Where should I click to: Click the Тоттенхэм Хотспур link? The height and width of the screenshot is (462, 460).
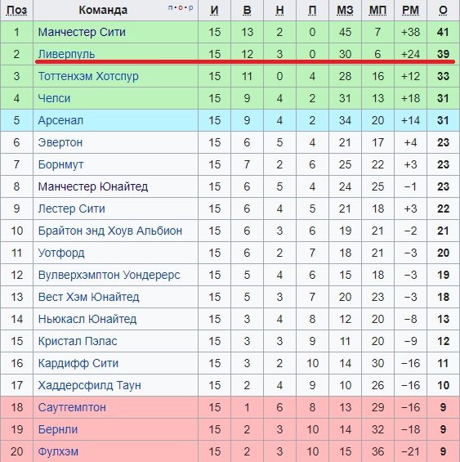(88, 76)
